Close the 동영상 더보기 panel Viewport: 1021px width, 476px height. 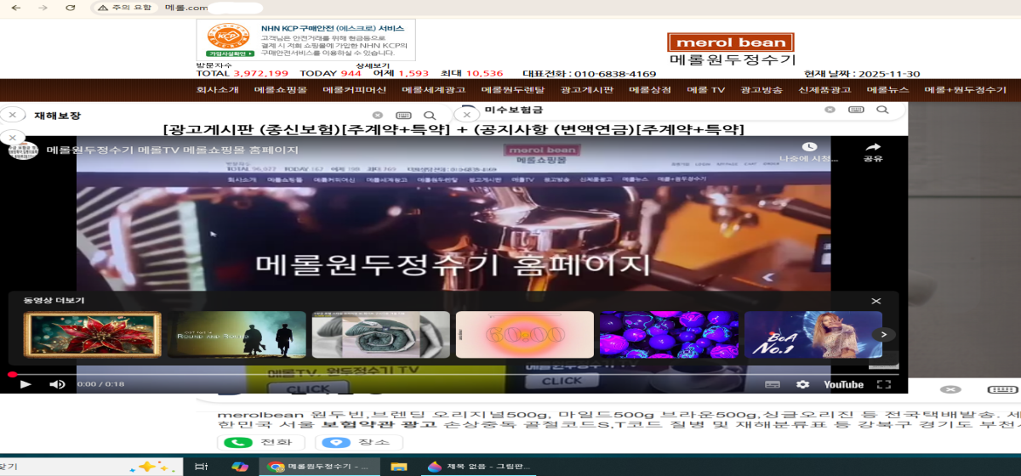click(x=876, y=301)
